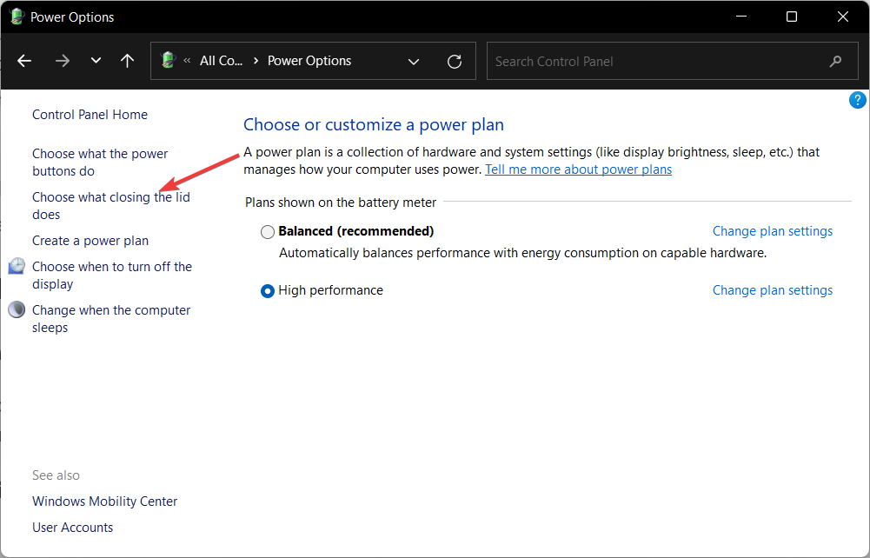Expand the address bar history dropdown
Screen dimensions: 870x558
coord(414,61)
